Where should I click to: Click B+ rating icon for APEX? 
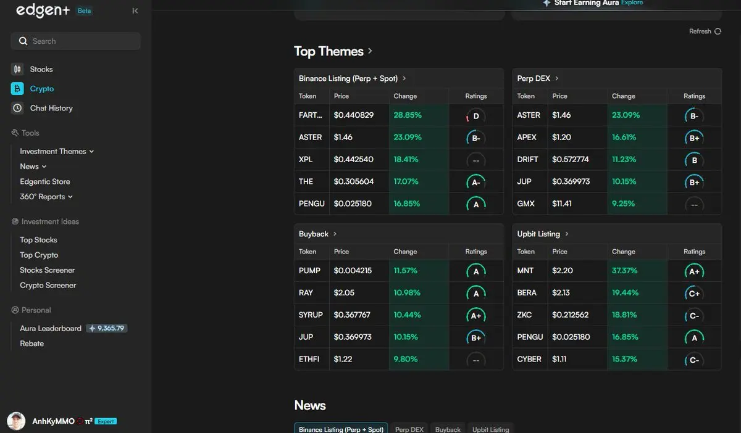click(694, 138)
